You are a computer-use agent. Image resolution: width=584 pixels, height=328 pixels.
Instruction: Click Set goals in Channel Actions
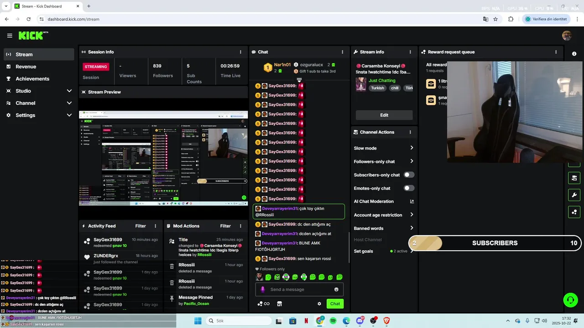click(364, 251)
